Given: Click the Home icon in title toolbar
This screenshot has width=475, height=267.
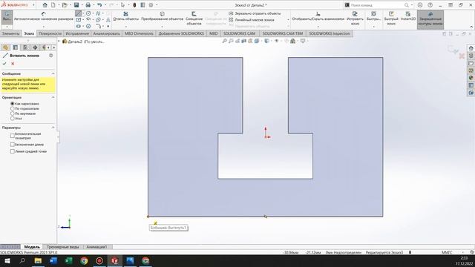Looking at the screenshot, I should 45,5.
